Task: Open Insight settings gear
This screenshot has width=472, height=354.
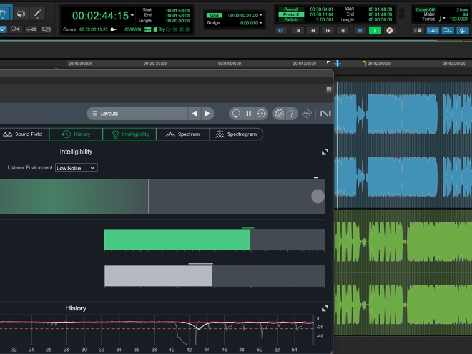Action: pos(279,114)
